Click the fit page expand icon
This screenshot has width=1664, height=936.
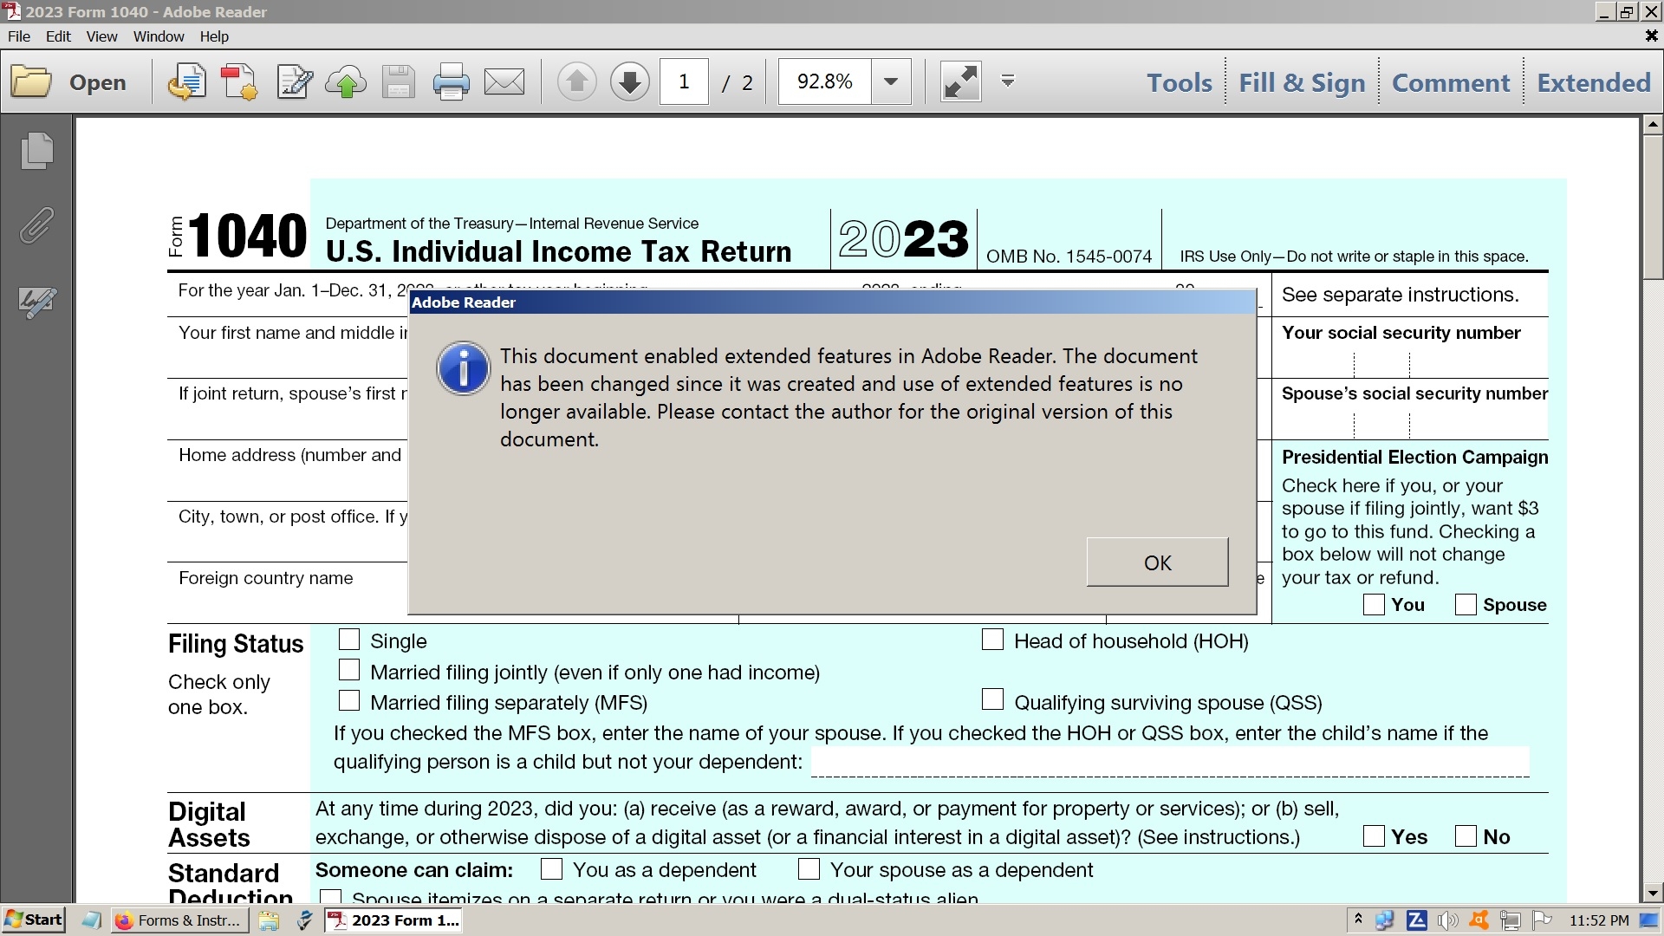961,82
